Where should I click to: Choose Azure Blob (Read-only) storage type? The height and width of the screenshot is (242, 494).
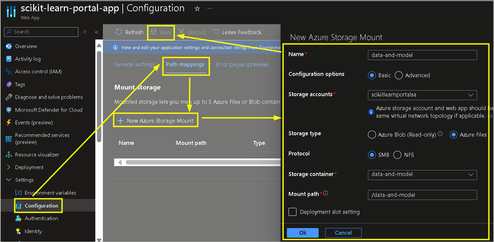point(372,135)
